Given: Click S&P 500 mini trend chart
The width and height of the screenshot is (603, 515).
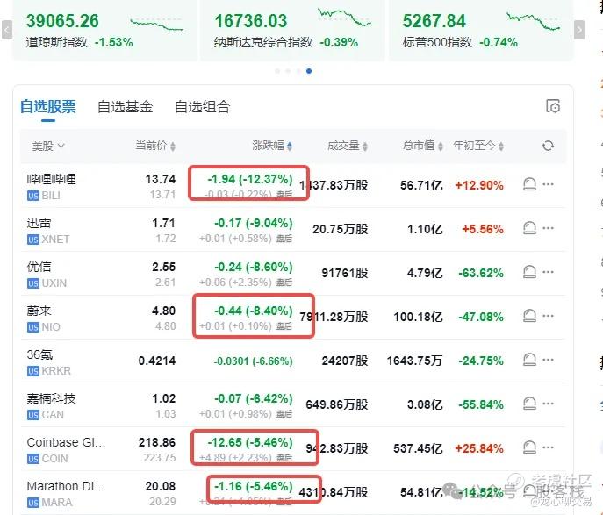Looking at the screenshot, I should (x=534, y=21).
